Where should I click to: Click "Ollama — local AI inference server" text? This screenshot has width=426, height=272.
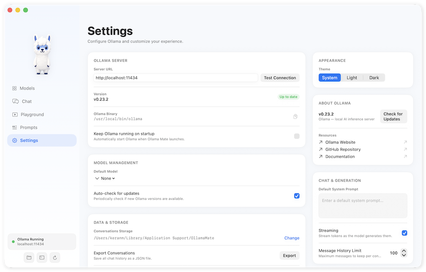[x=347, y=119]
